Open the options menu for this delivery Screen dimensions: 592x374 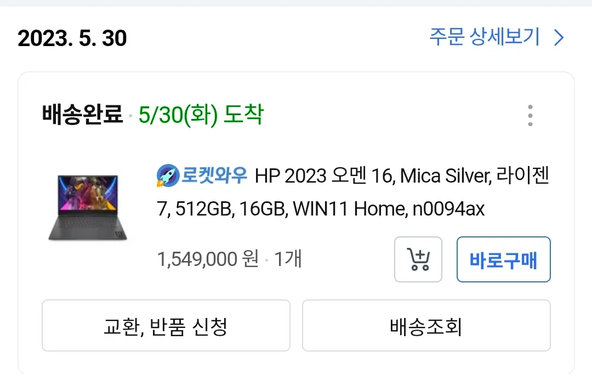[530, 115]
